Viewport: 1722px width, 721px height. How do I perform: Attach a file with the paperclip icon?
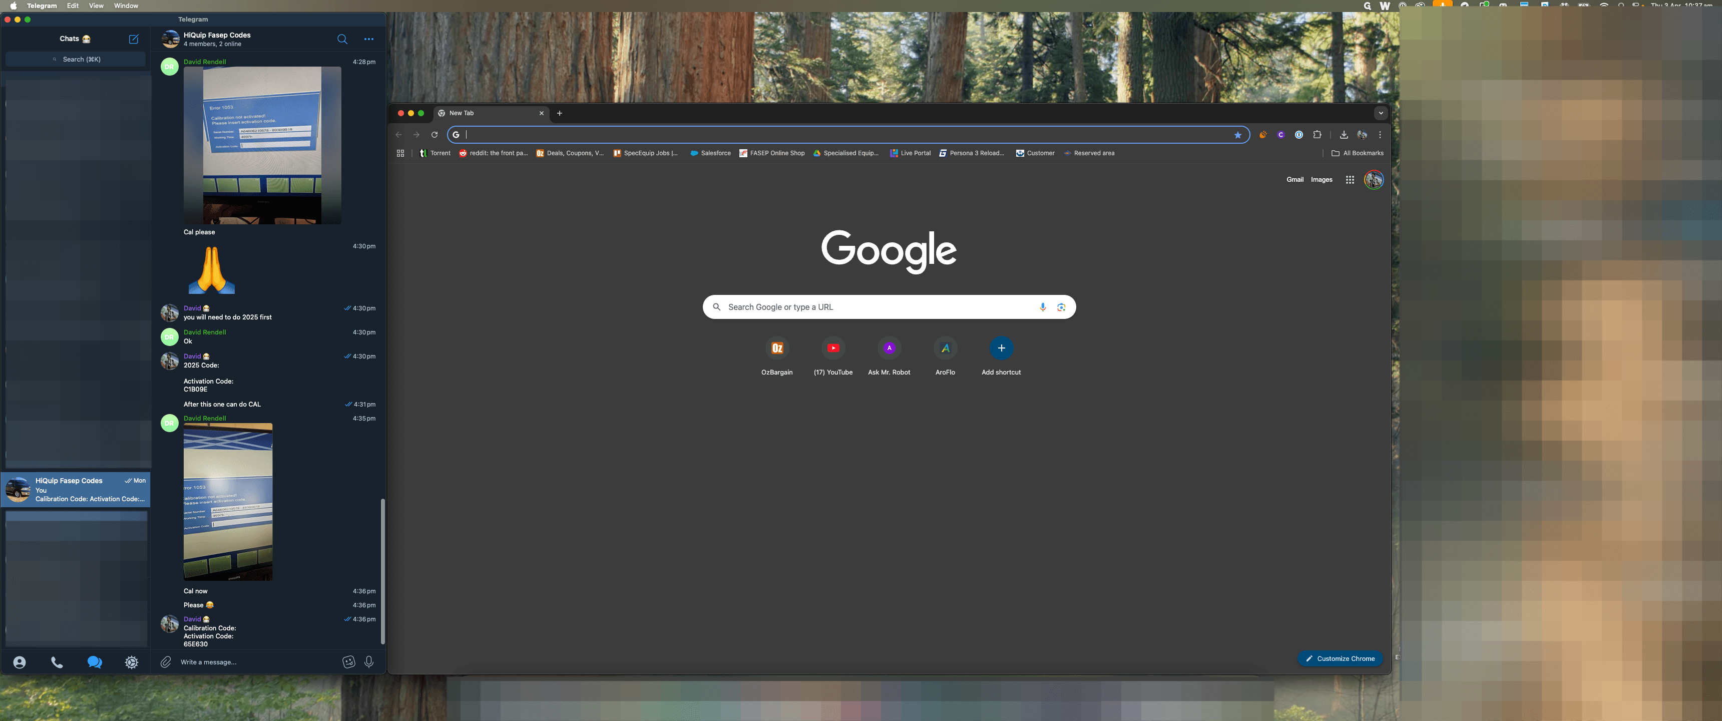click(x=166, y=662)
